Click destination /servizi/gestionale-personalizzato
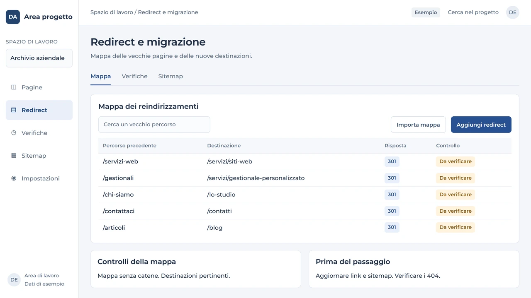 tap(256, 178)
